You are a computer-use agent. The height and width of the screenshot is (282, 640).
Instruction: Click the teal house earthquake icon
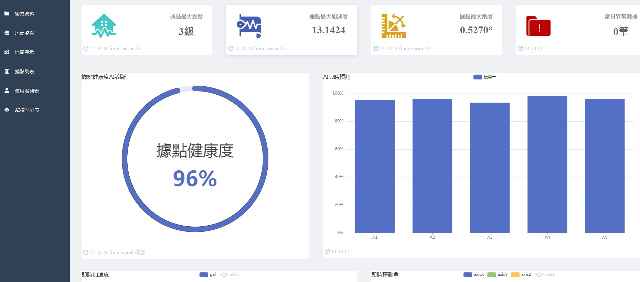coord(104,26)
